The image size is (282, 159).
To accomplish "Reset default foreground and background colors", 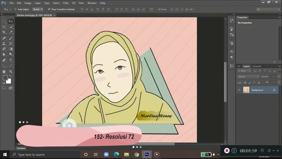I will (3, 83).
